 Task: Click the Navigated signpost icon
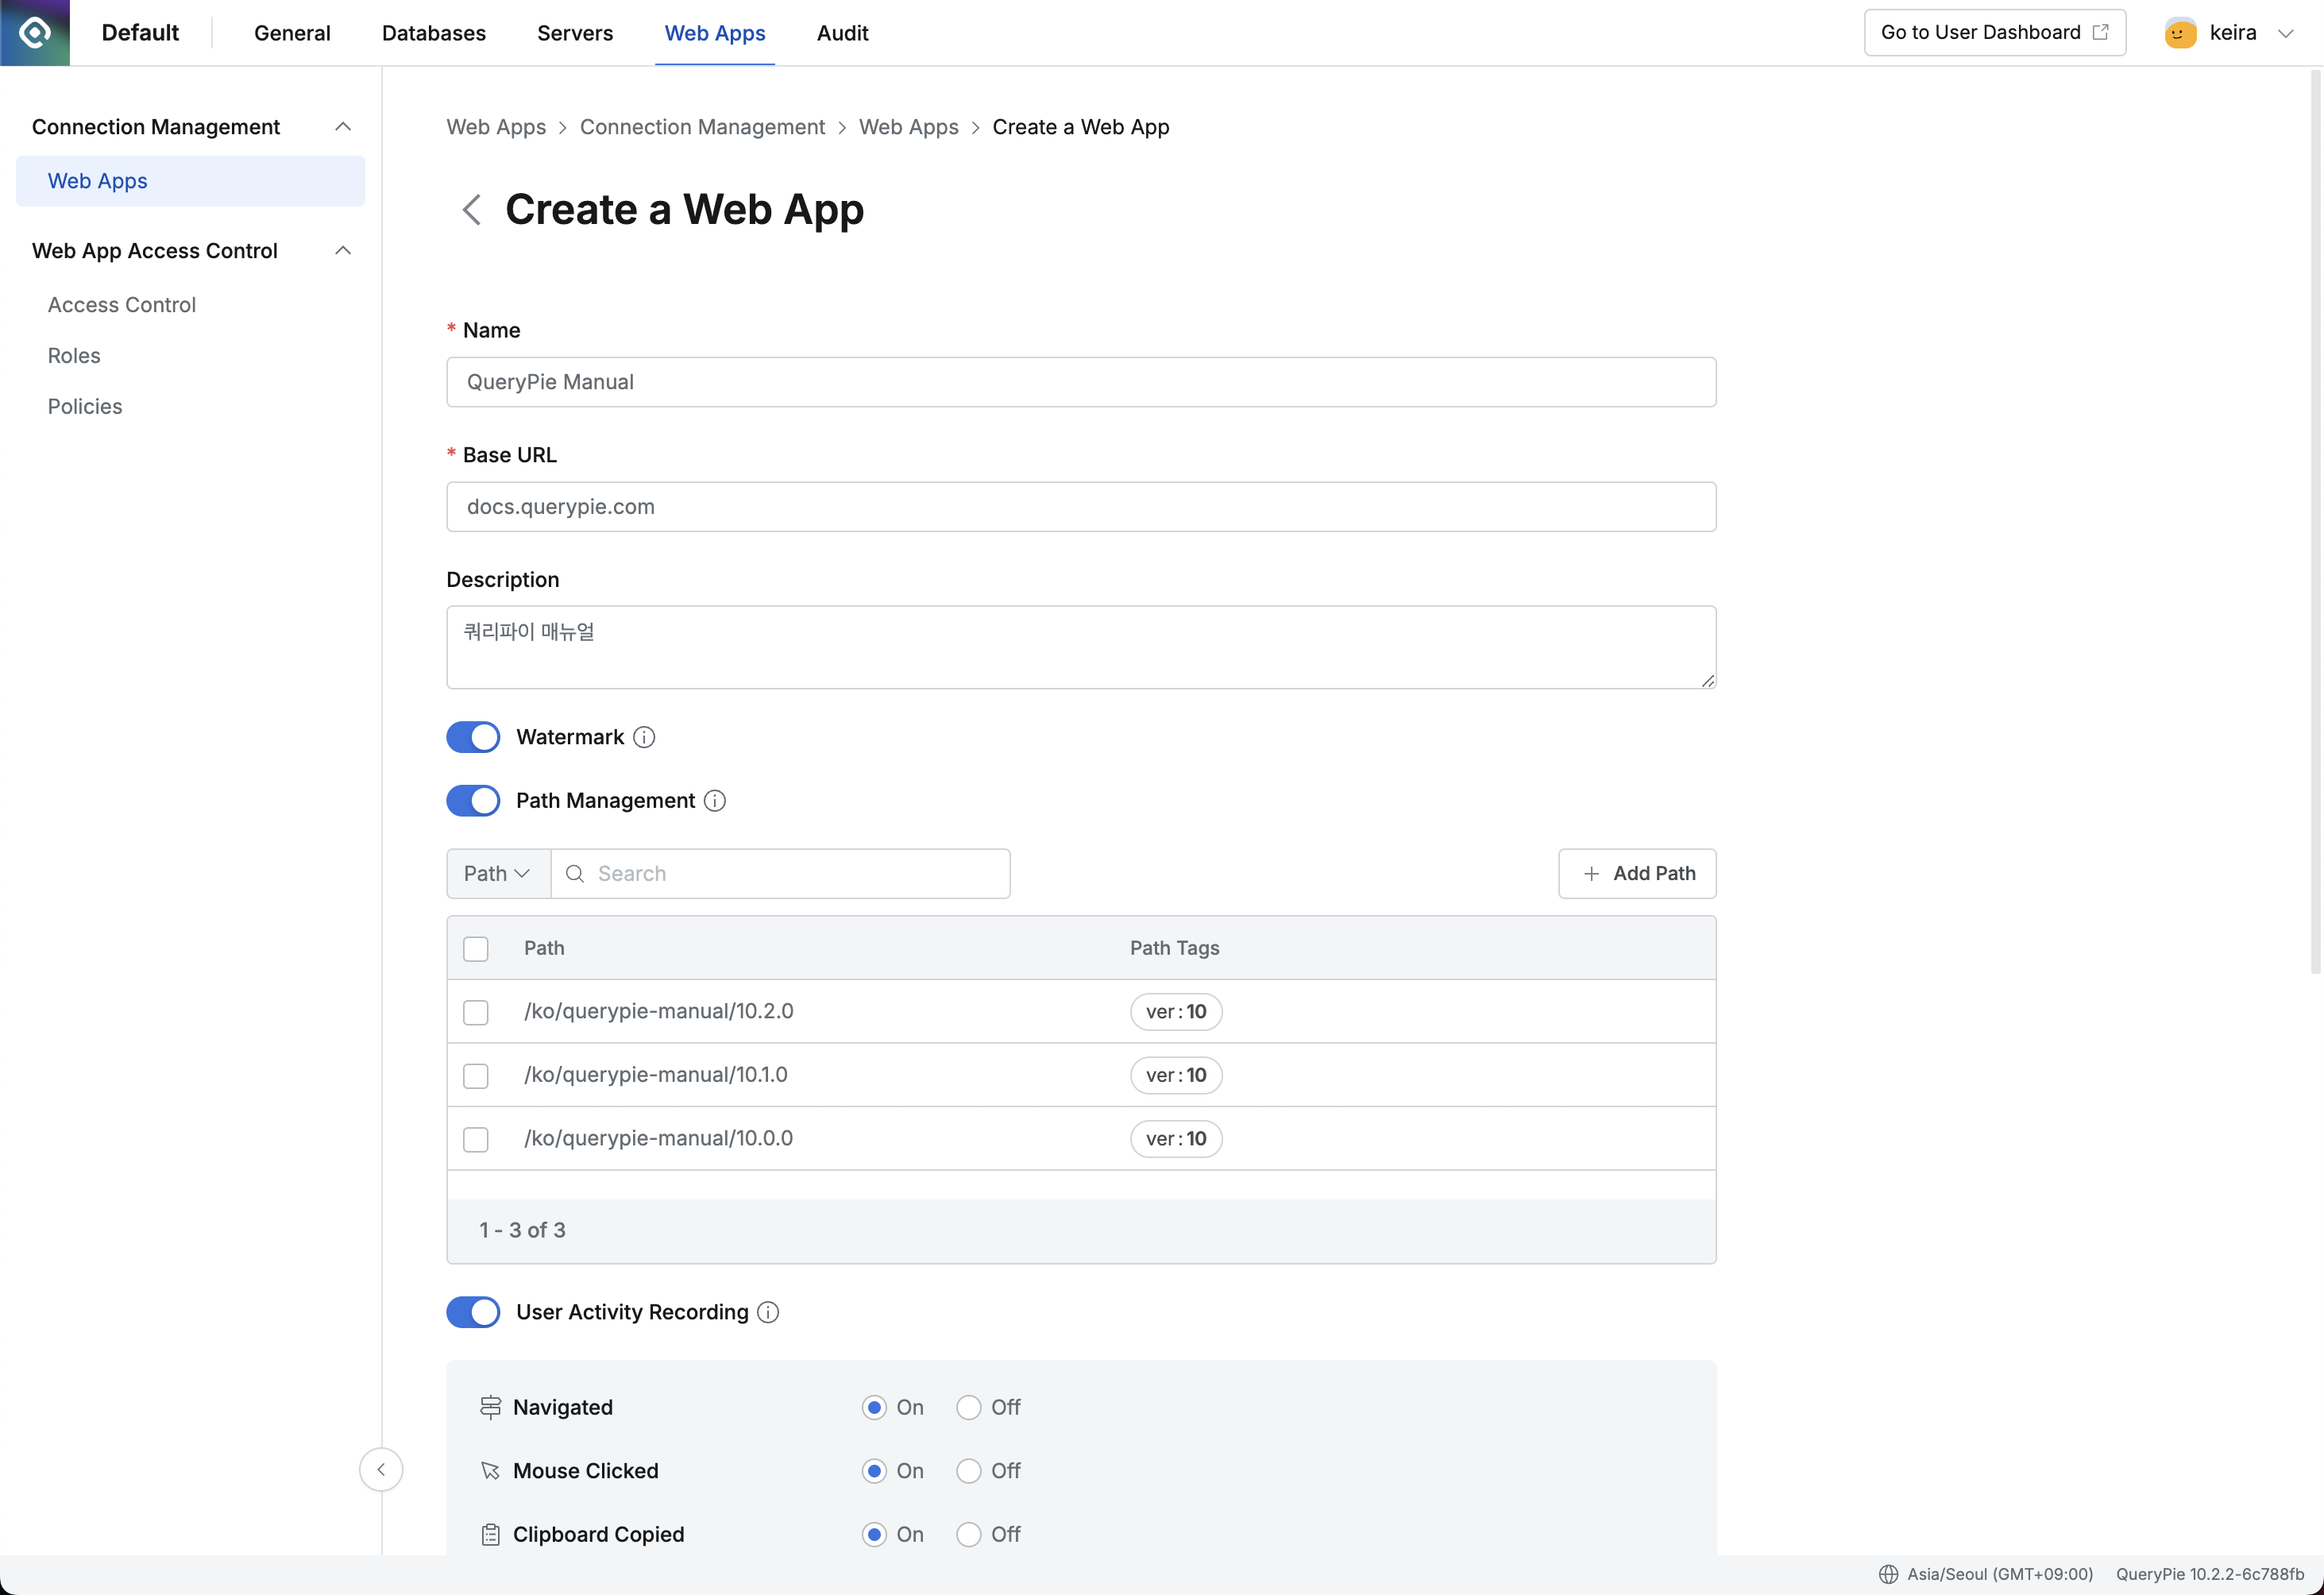490,1407
